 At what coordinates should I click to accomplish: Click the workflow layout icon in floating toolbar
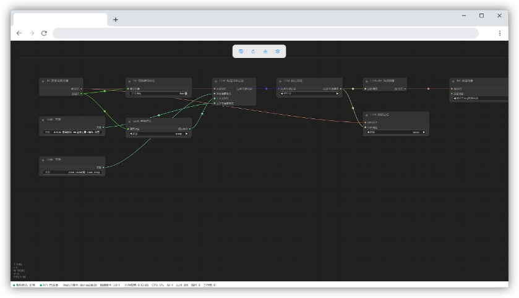click(241, 51)
